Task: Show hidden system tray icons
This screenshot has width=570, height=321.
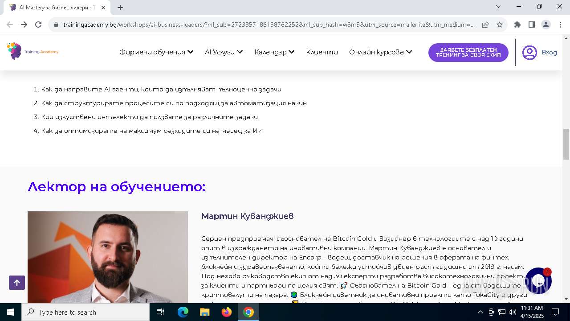Action: [x=480, y=312]
